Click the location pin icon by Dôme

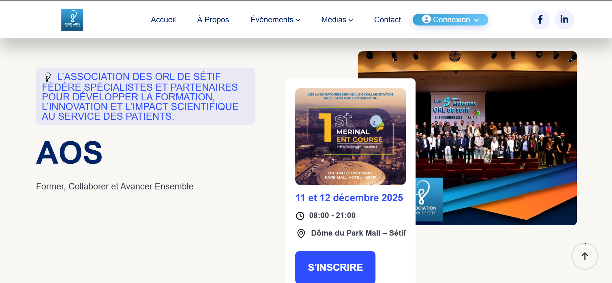(x=301, y=233)
